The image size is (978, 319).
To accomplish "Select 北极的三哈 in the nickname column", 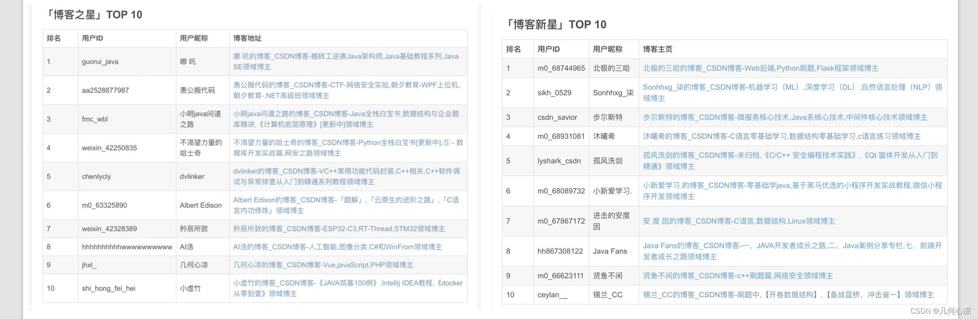I will coord(612,68).
